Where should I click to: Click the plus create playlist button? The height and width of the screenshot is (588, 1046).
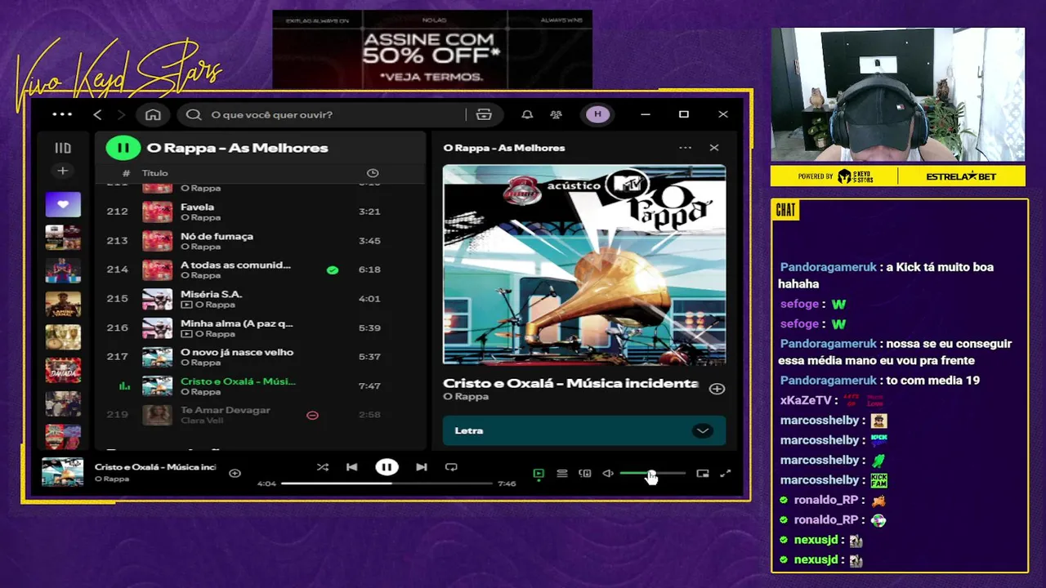63,171
